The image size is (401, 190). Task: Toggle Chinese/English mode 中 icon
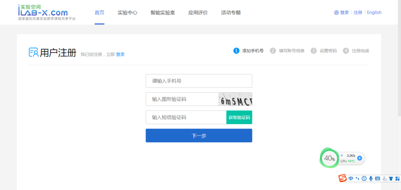(351, 178)
